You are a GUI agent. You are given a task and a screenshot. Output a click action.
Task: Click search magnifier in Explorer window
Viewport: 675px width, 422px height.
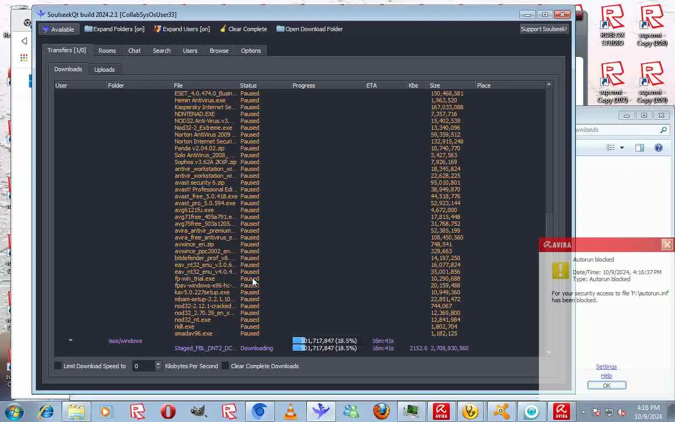663,130
